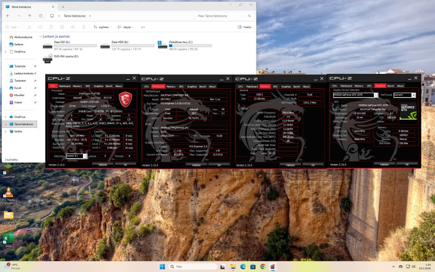Image resolution: width=435 pixels, height=272 pixels.
Task: Click the Paikallinen levy (C:) usage bar
Action: pyautogui.click(x=190, y=45)
